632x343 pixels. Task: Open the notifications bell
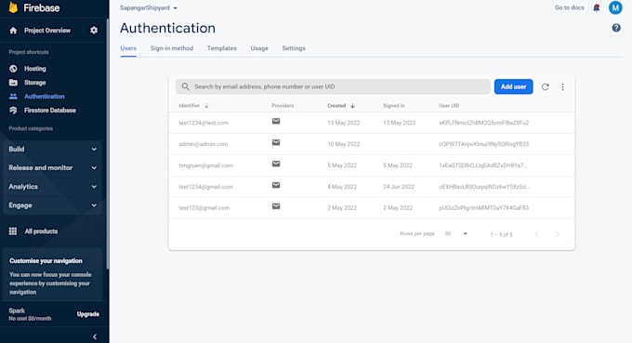[x=596, y=7]
